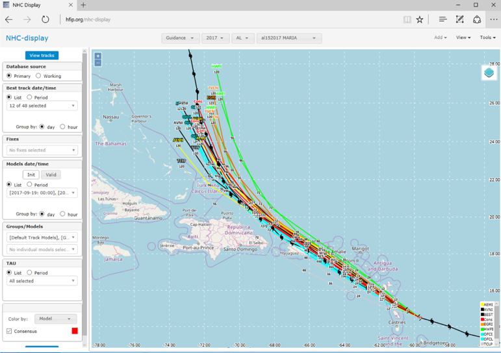This screenshot has height=353, width=501.
Task: Click the Valid models date button
Action: (x=51, y=175)
